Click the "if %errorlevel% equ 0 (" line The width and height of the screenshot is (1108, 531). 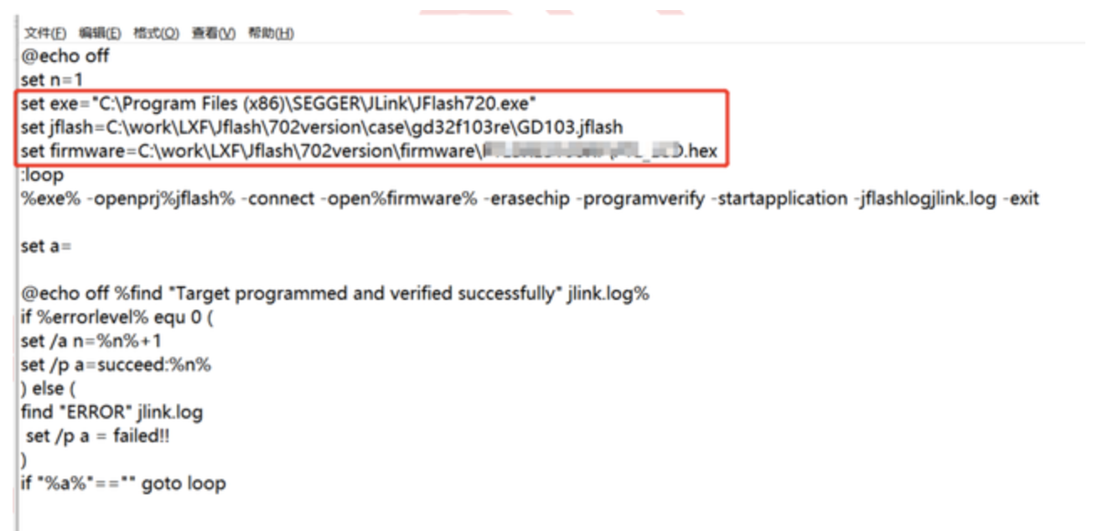click(x=118, y=317)
